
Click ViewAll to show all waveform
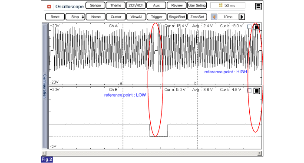click(136, 17)
